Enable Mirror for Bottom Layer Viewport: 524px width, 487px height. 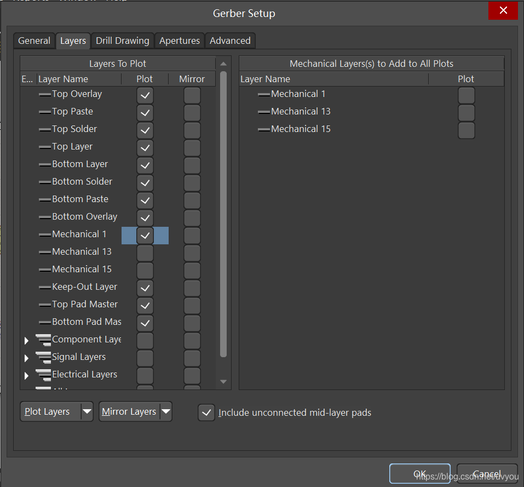pyautogui.click(x=192, y=165)
